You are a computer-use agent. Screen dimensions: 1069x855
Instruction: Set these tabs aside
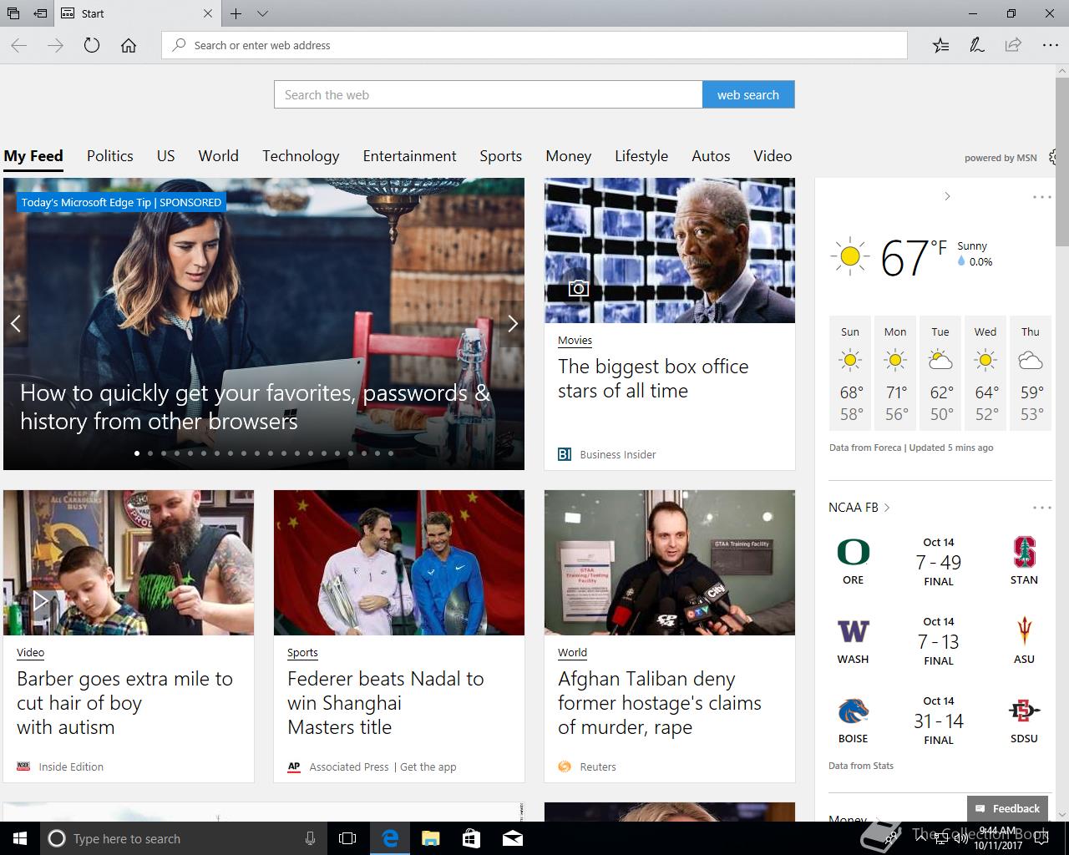(x=39, y=13)
